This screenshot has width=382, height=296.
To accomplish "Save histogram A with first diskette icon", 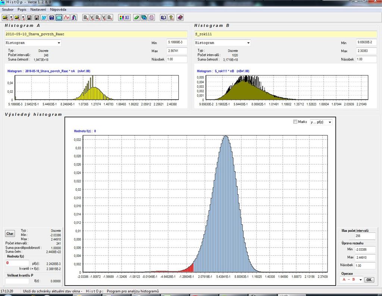I will click(29, 18).
